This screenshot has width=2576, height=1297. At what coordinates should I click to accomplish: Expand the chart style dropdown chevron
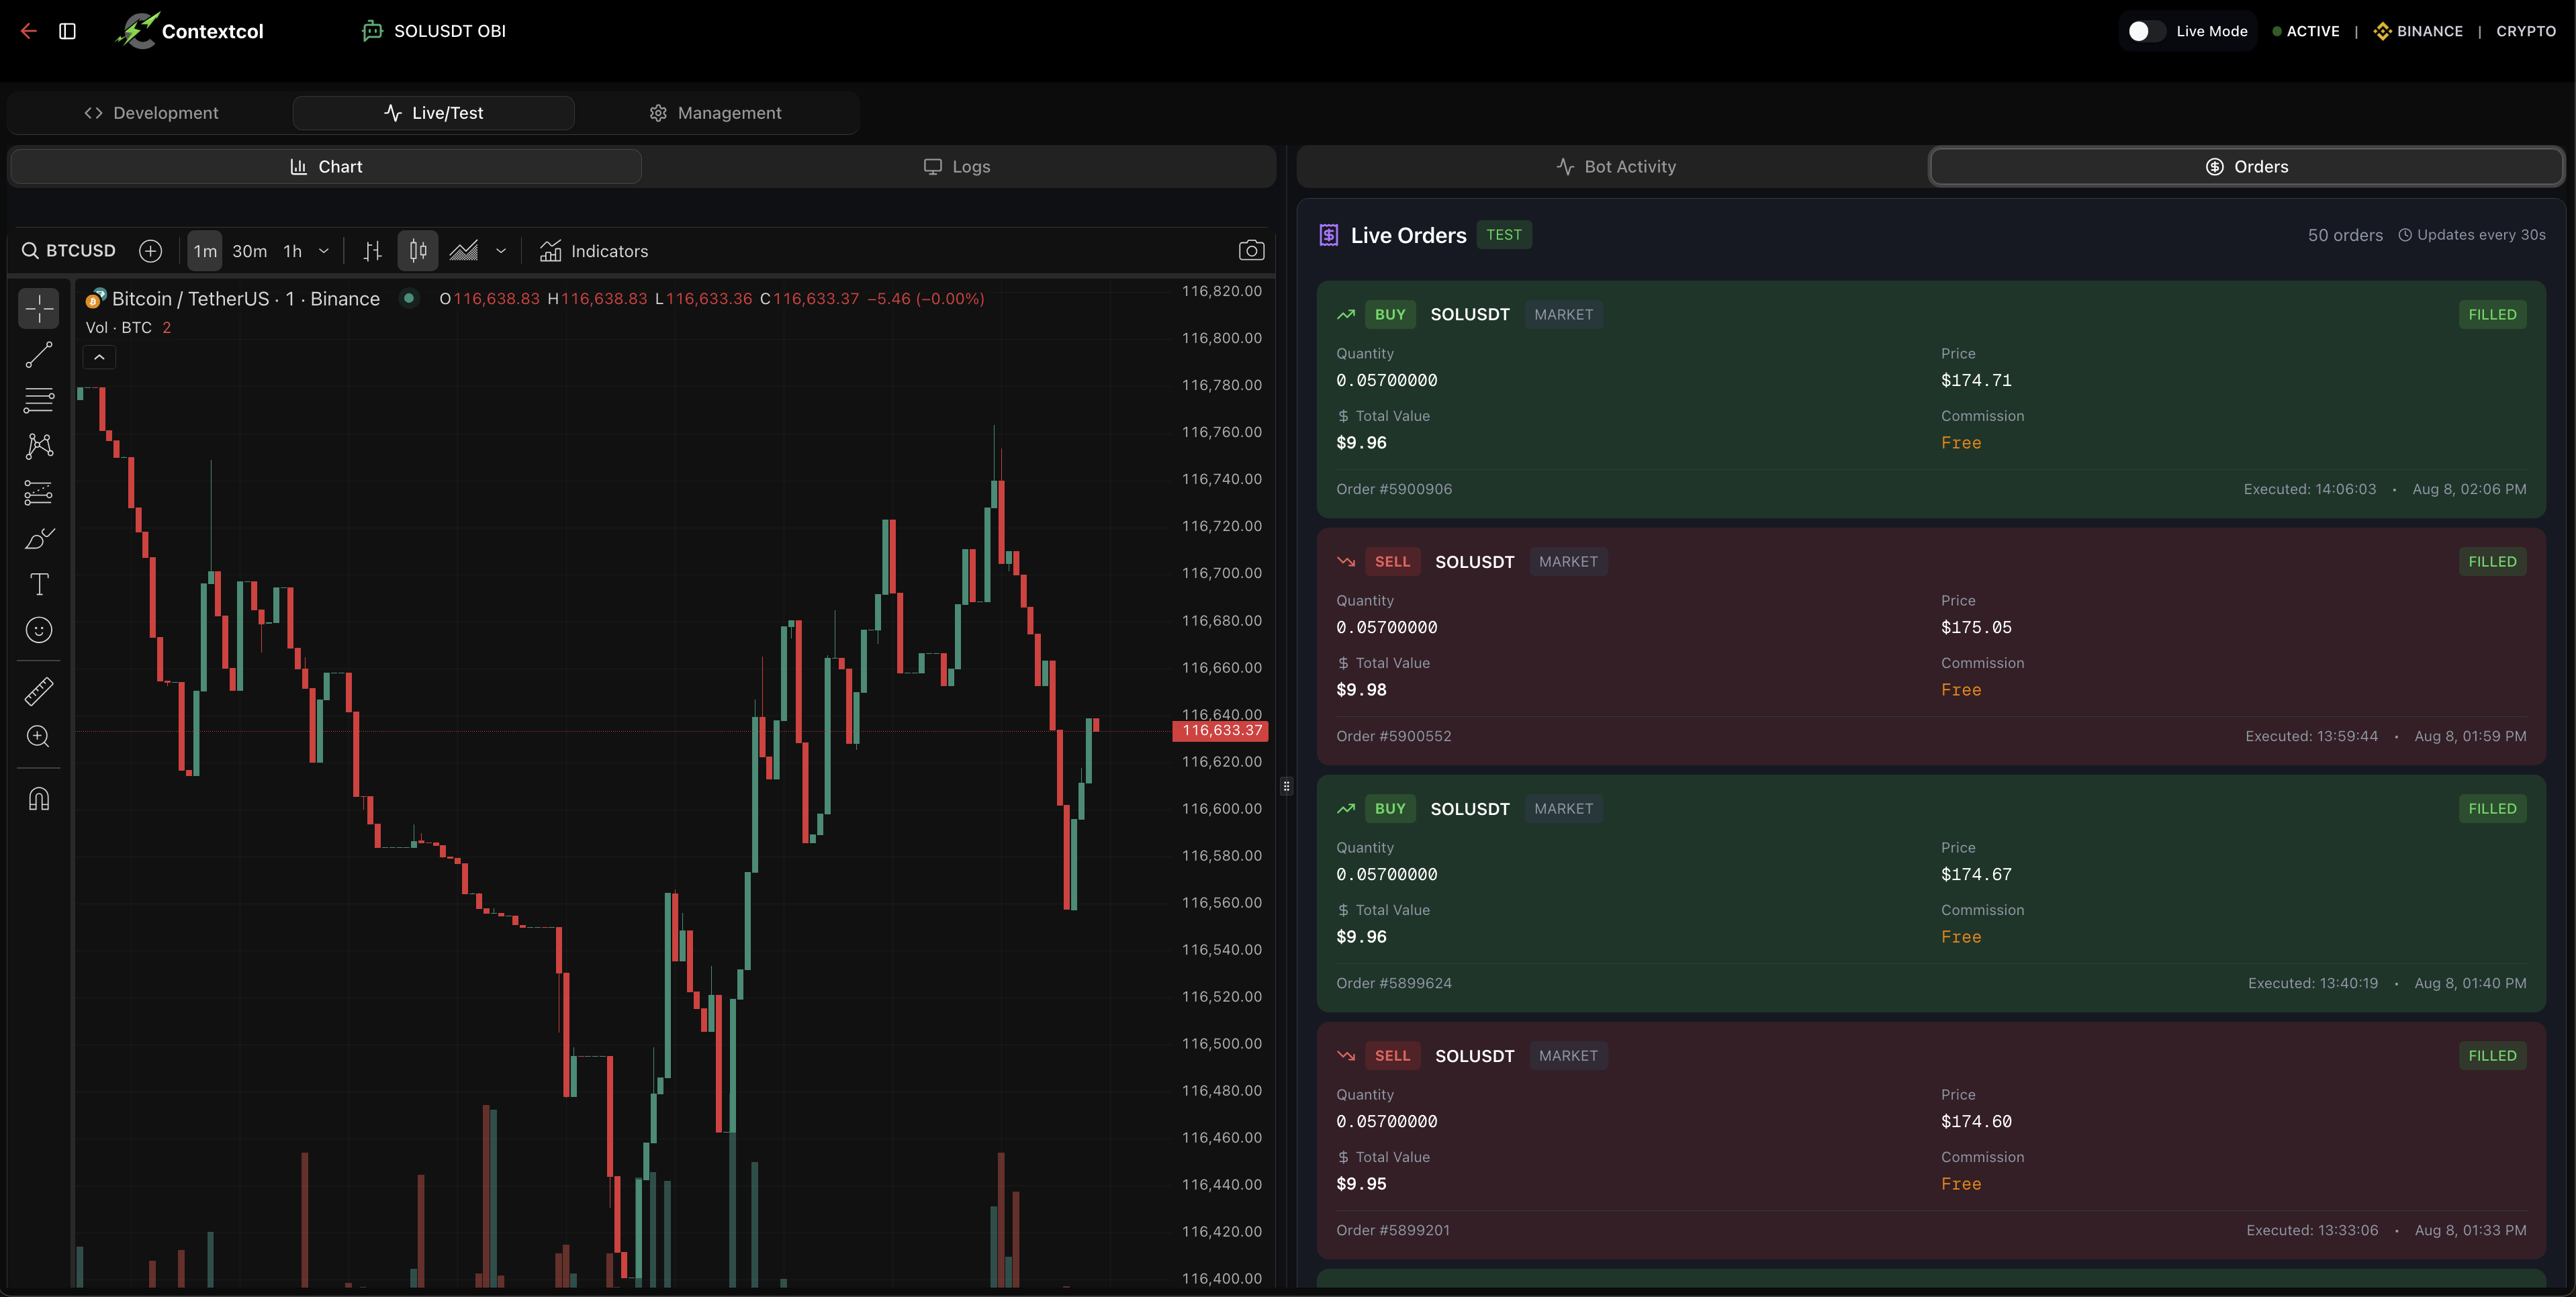click(x=501, y=251)
